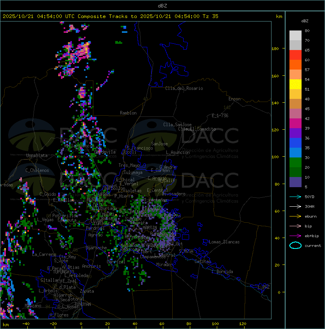Click the white 30HM arrow in legend

[295, 207]
